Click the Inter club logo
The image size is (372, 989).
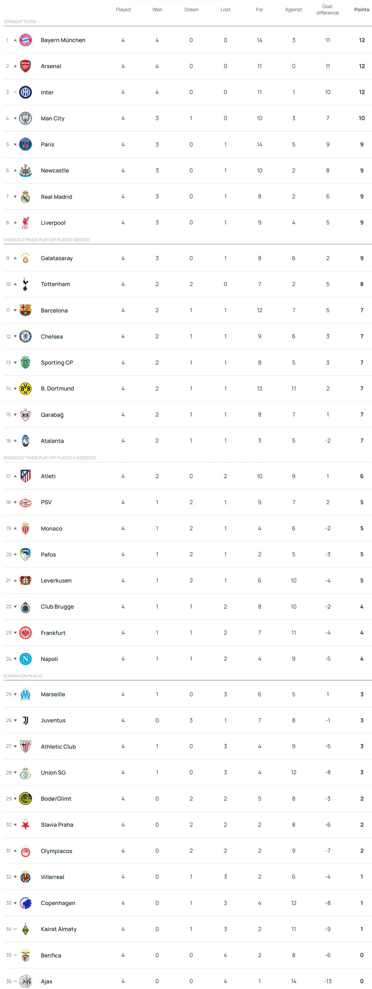click(25, 92)
